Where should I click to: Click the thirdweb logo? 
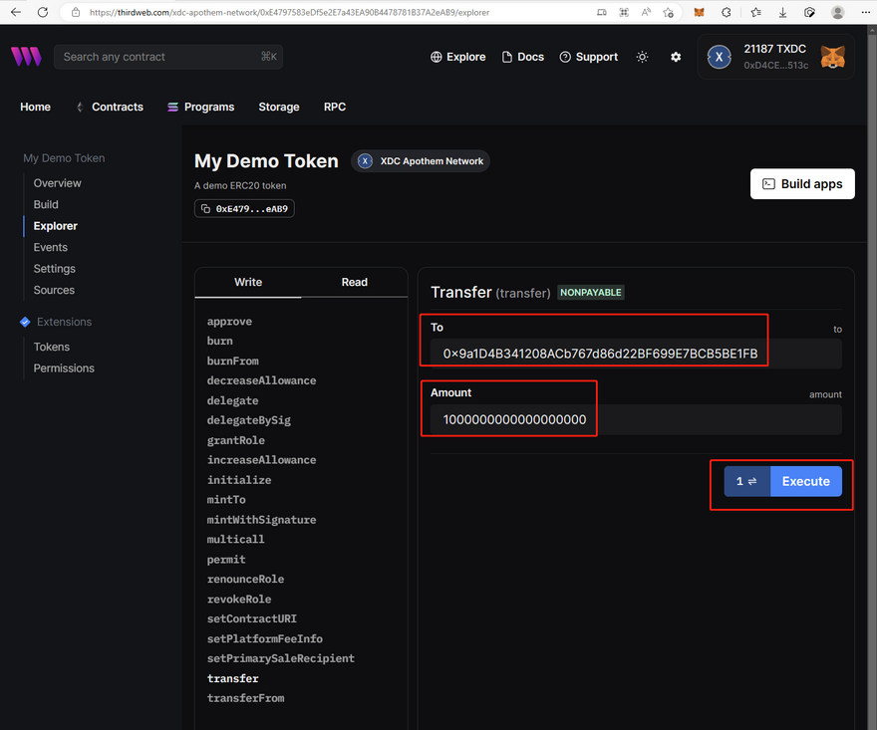[26, 57]
